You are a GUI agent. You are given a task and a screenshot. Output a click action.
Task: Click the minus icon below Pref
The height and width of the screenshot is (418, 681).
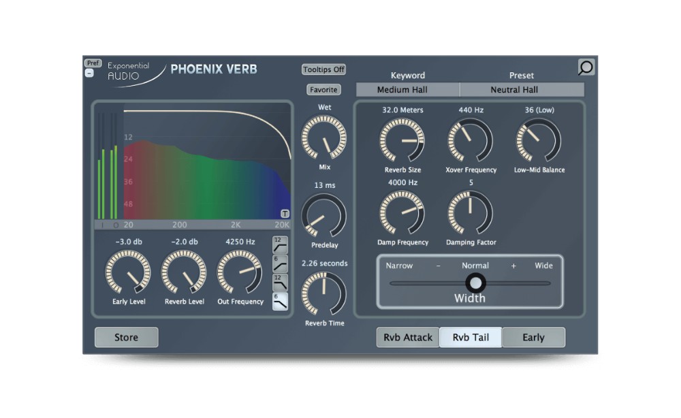[89, 74]
